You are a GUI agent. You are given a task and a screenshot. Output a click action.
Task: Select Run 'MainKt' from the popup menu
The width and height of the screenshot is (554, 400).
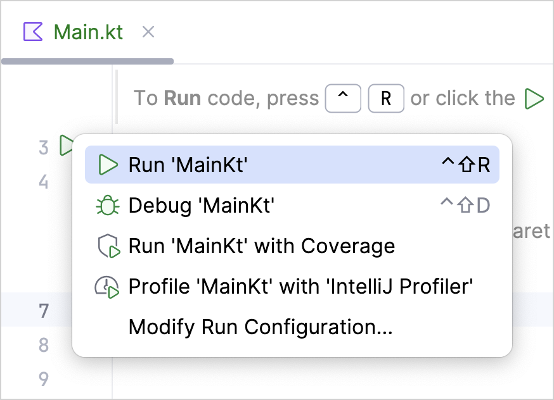pos(188,165)
